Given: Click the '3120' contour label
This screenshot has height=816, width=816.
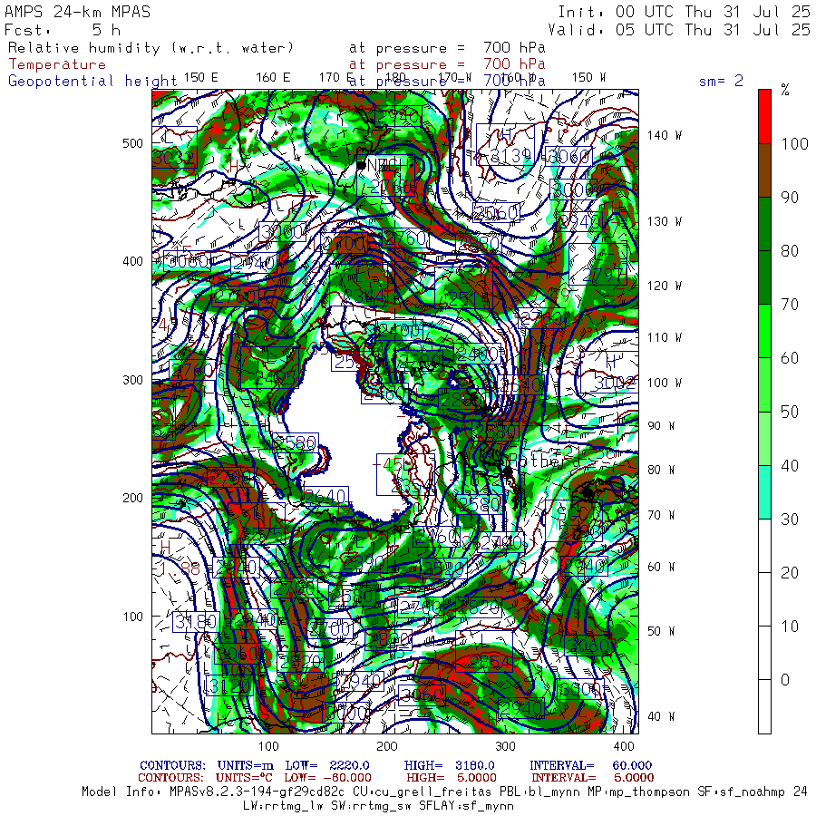Looking at the screenshot, I should tap(228, 685).
